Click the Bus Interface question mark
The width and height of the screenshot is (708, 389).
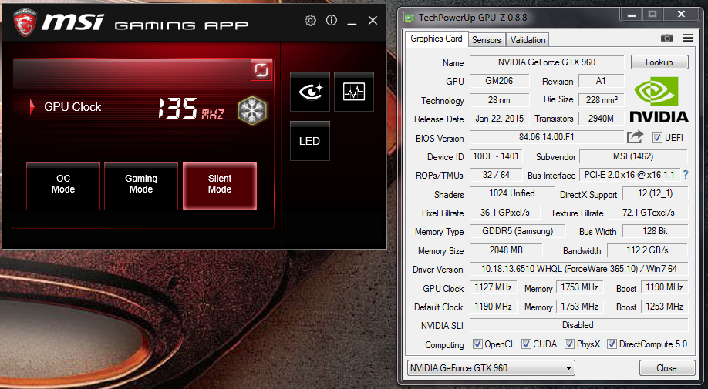[686, 175]
